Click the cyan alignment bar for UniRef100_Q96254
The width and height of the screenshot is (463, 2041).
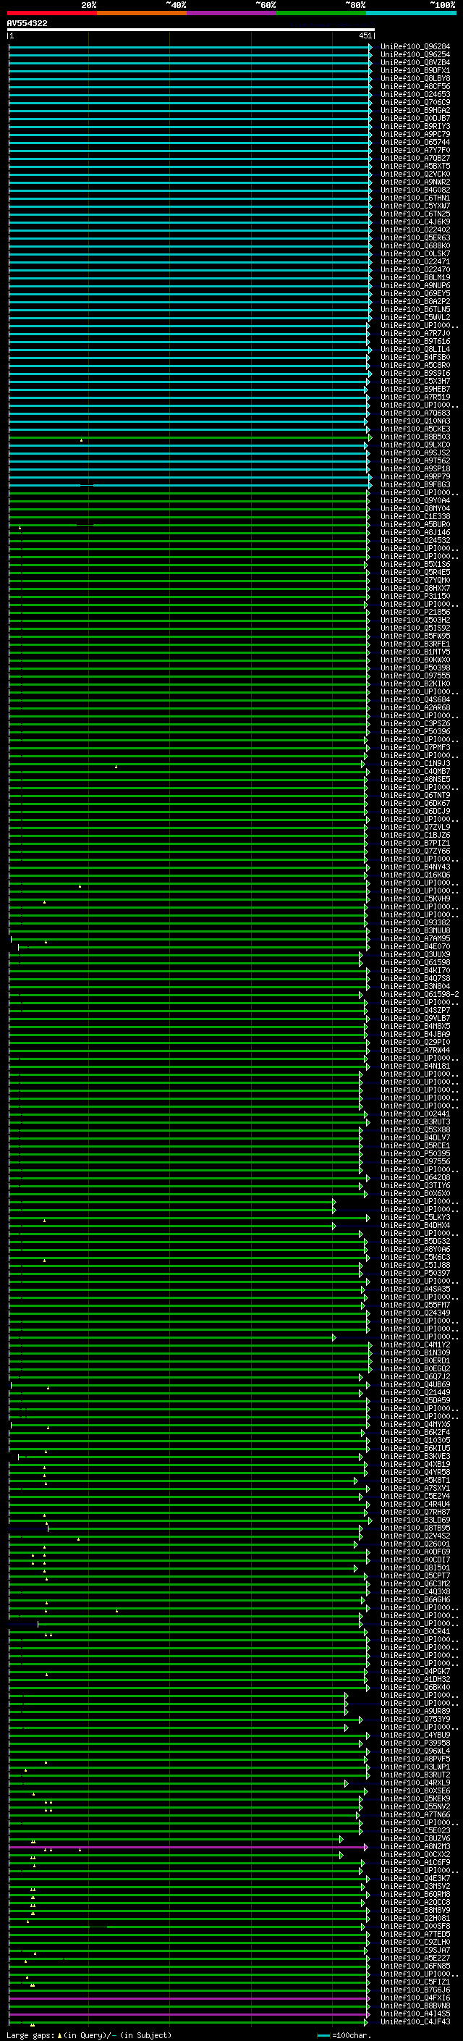click(190, 55)
